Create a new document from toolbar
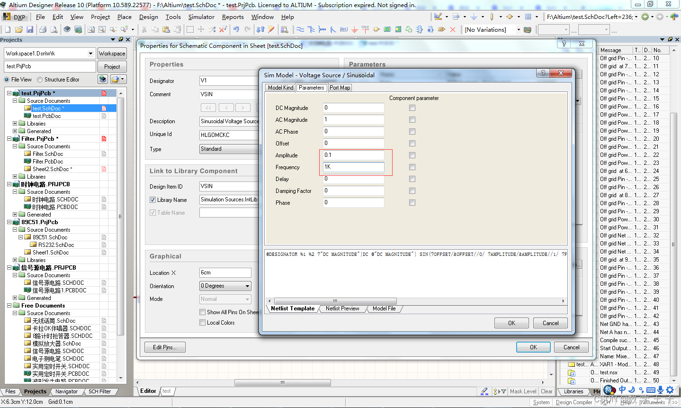This screenshot has width=681, height=408. click(8, 29)
